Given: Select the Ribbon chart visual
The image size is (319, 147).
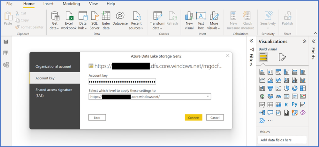Looking at the screenshot, I should tap(303, 80).
